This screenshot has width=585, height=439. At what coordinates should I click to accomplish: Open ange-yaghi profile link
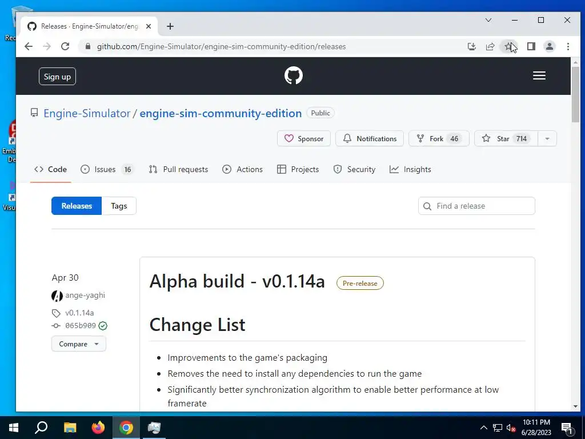[85, 296]
